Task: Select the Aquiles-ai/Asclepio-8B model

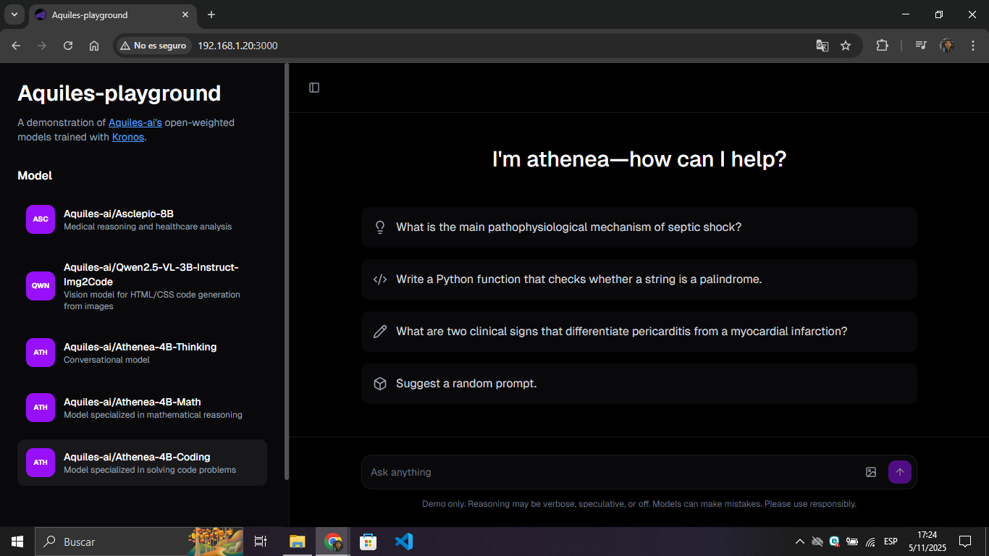Action: (142, 219)
